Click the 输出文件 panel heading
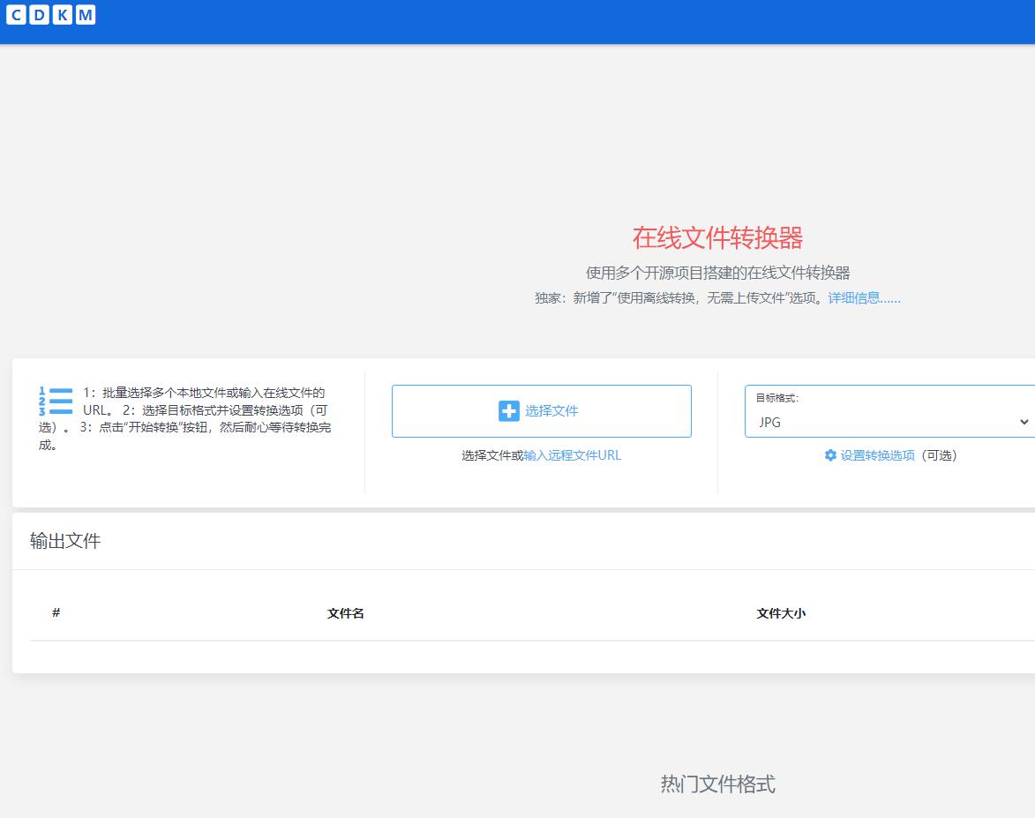Screen dimensions: 1035x818 click(x=65, y=541)
